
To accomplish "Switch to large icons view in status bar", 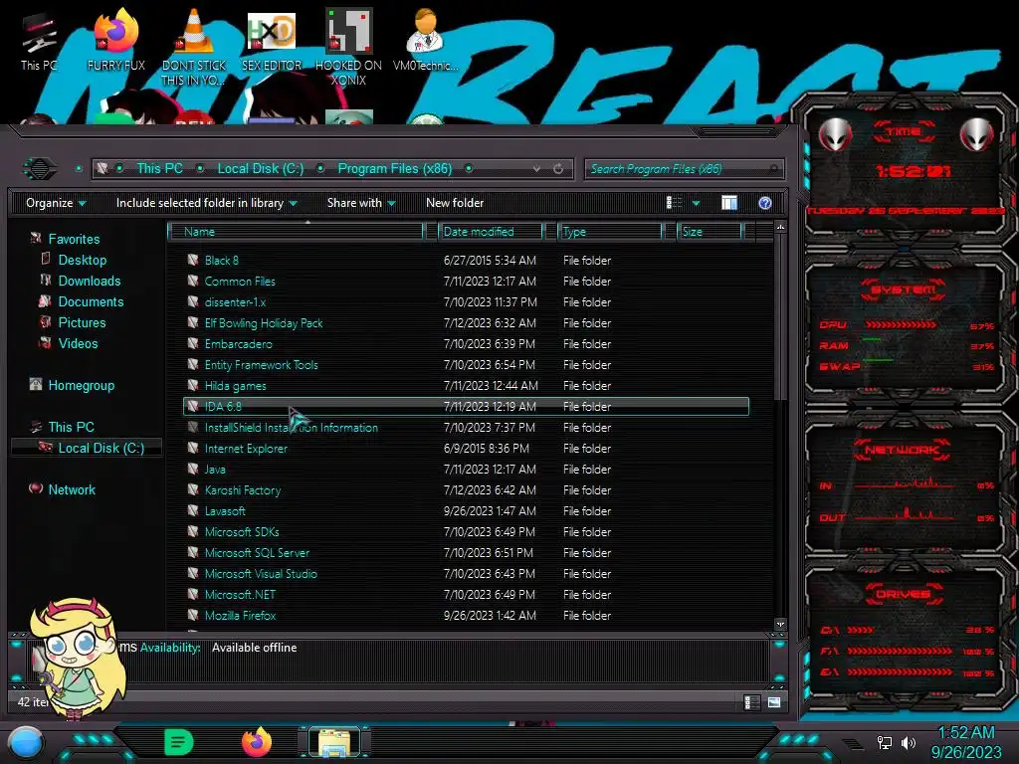I will [774, 702].
